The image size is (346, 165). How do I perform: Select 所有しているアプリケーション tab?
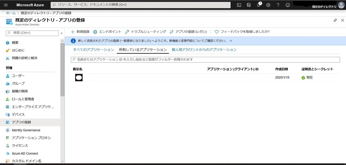(x=143, y=50)
